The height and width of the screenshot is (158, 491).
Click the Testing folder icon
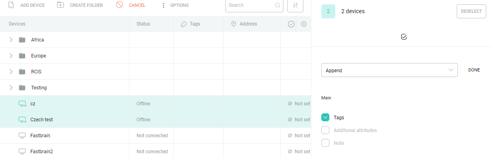[x=22, y=88]
